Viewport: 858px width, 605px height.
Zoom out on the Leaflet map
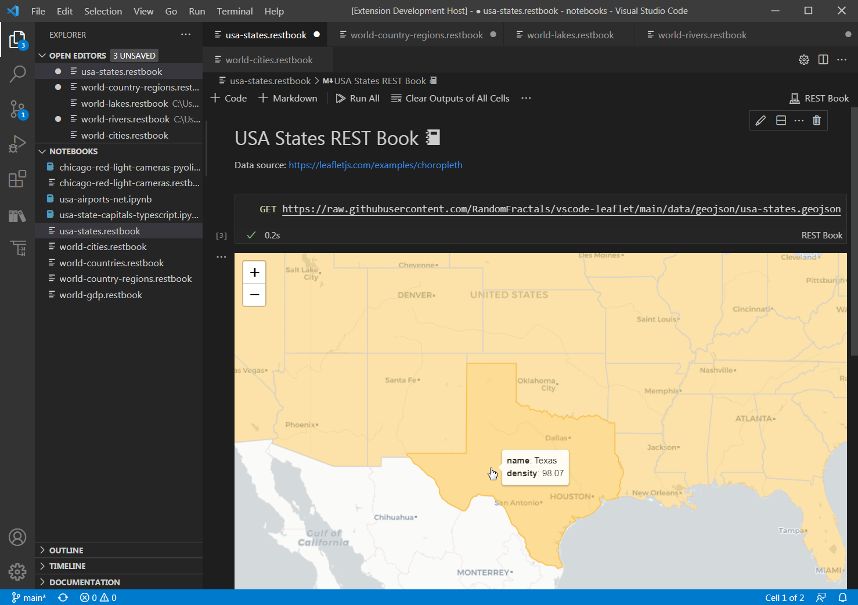pos(254,295)
